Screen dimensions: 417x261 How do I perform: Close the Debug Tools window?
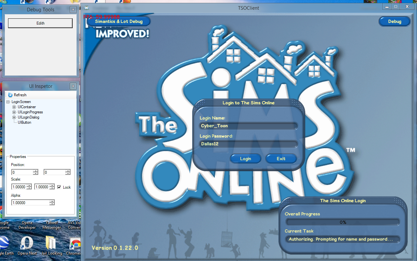point(73,10)
